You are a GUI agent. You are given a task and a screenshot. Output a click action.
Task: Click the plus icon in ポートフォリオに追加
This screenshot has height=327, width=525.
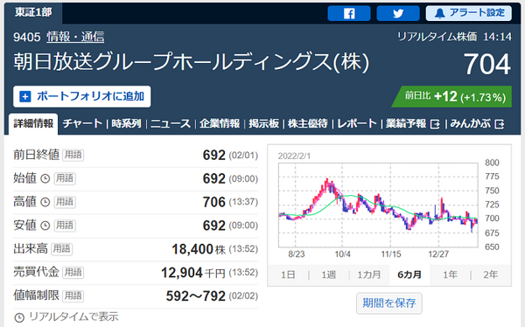coord(25,97)
